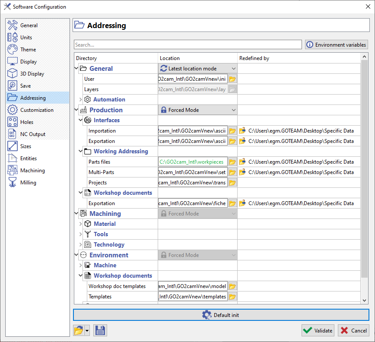
Task: Click the save floppy disk icon
Action: tap(100, 330)
